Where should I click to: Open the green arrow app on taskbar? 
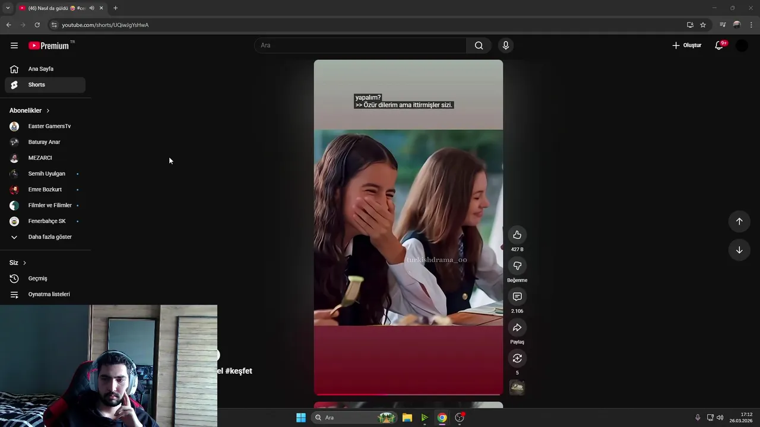click(425, 418)
